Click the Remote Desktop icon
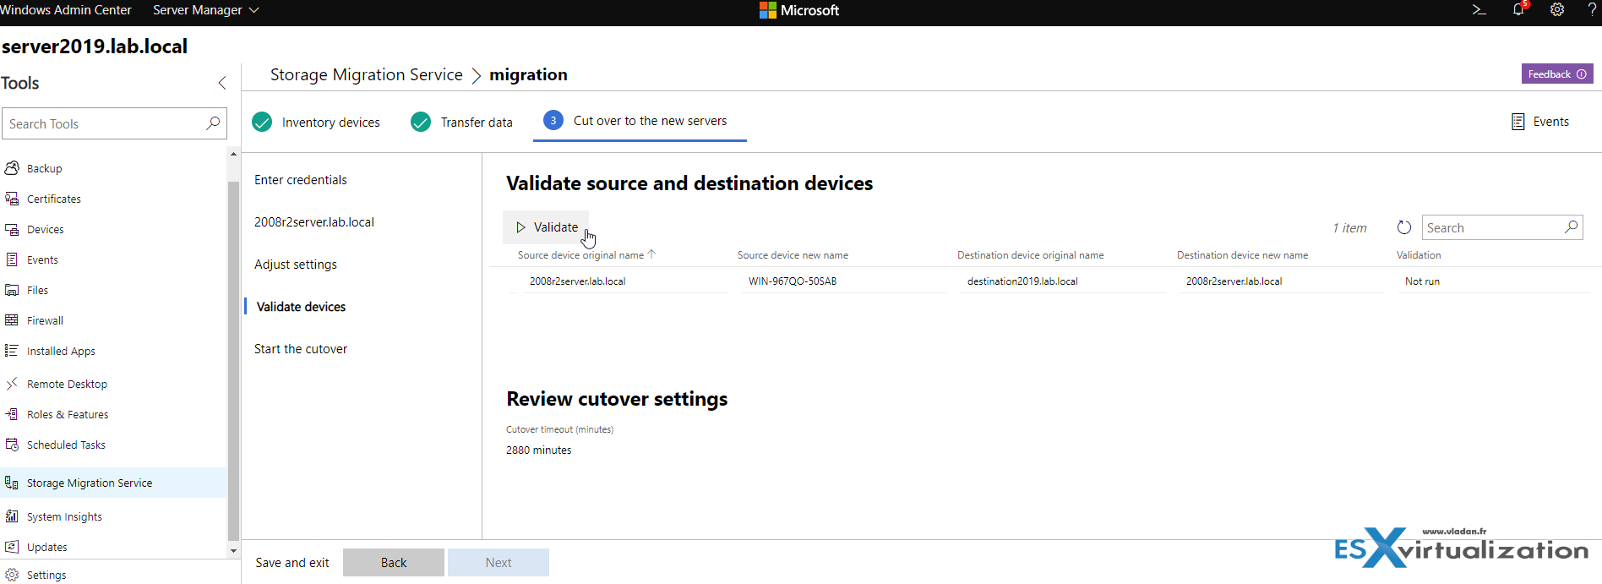Image resolution: width=1602 pixels, height=584 pixels. (x=12, y=384)
